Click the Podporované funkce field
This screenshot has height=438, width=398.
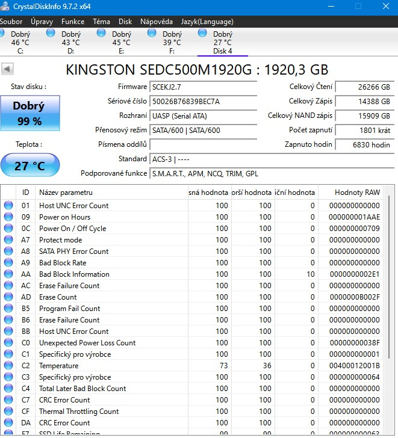272,174
